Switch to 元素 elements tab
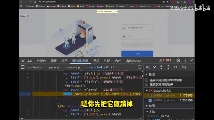The height and width of the screenshot is (120, 214). pos(53,61)
